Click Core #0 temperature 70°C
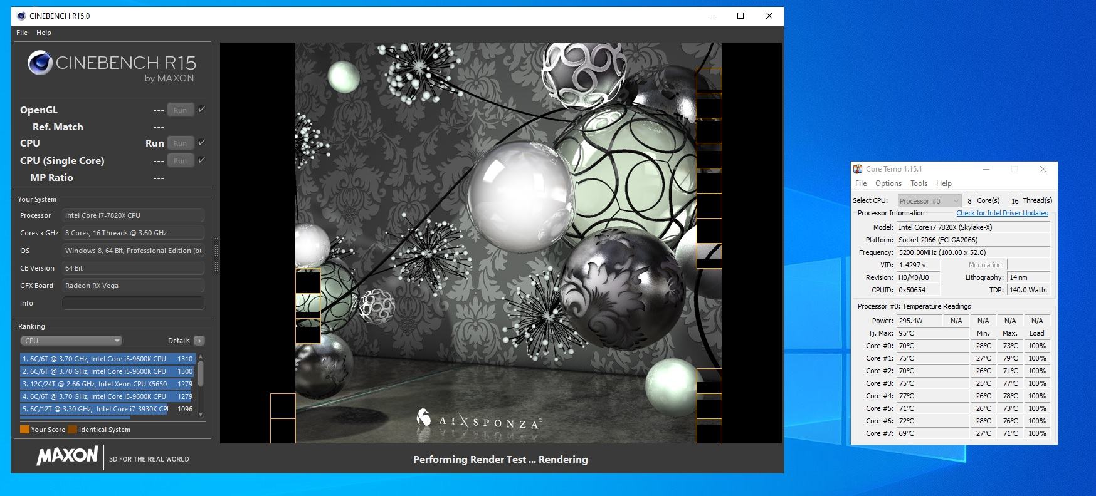Image resolution: width=1096 pixels, height=496 pixels. (x=933, y=346)
